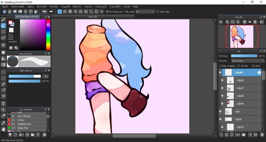This screenshot has width=266, height=142.
Task: Zoom out using Navigator panel
Action: pos(238,22)
